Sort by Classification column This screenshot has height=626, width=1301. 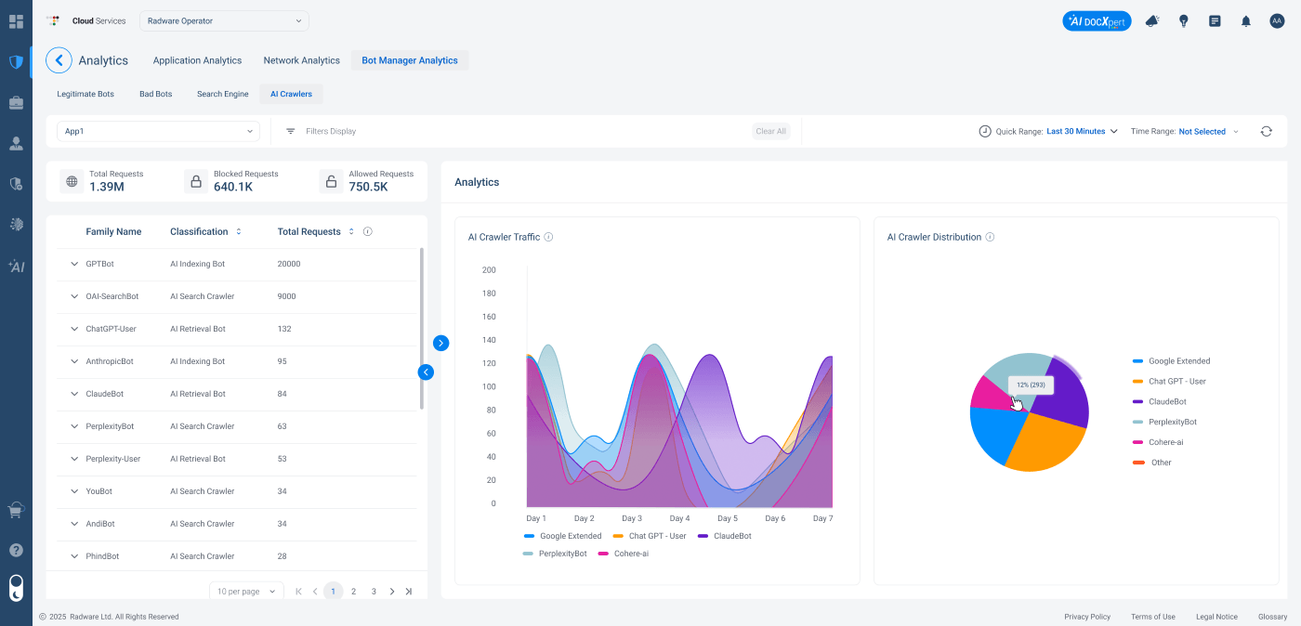pyautogui.click(x=239, y=231)
